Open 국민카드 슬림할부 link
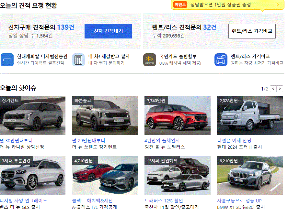The height and width of the screenshot is (216, 288). [x=178, y=56]
